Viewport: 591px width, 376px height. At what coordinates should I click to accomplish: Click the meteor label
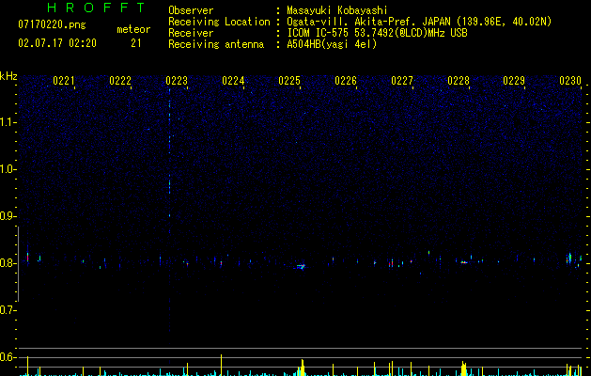point(133,29)
